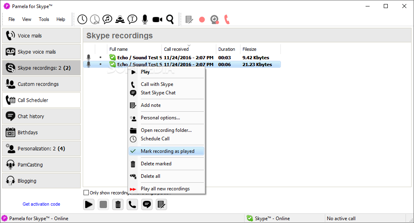Click the note pencil toolbar icon
The image size is (414, 223).
click(x=189, y=19)
